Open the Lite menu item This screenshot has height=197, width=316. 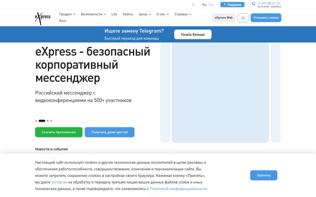(x=114, y=14)
